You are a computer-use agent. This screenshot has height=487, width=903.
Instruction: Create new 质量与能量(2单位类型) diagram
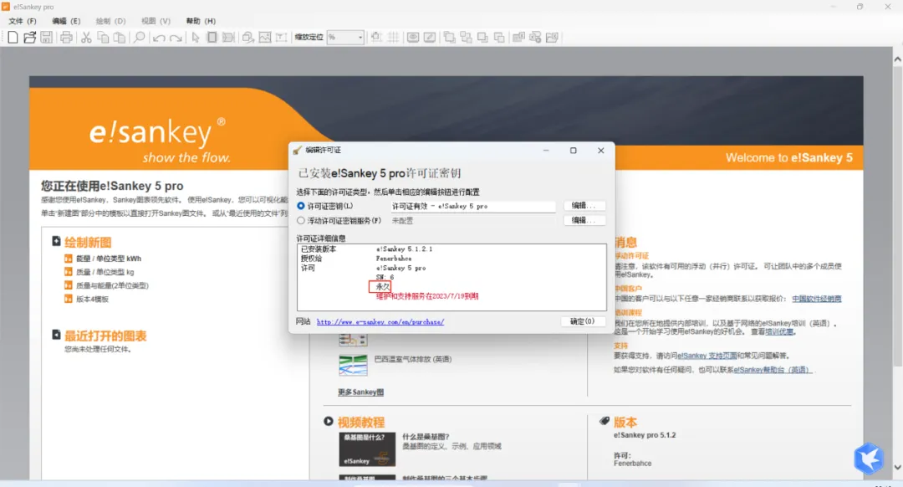pos(112,285)
